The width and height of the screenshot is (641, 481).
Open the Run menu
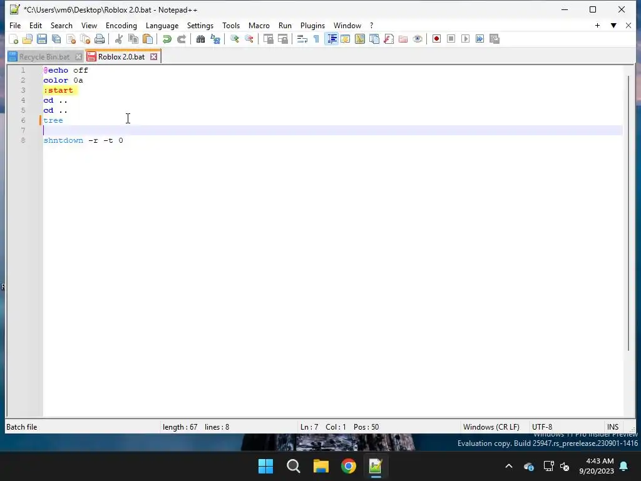click(285, 25)
